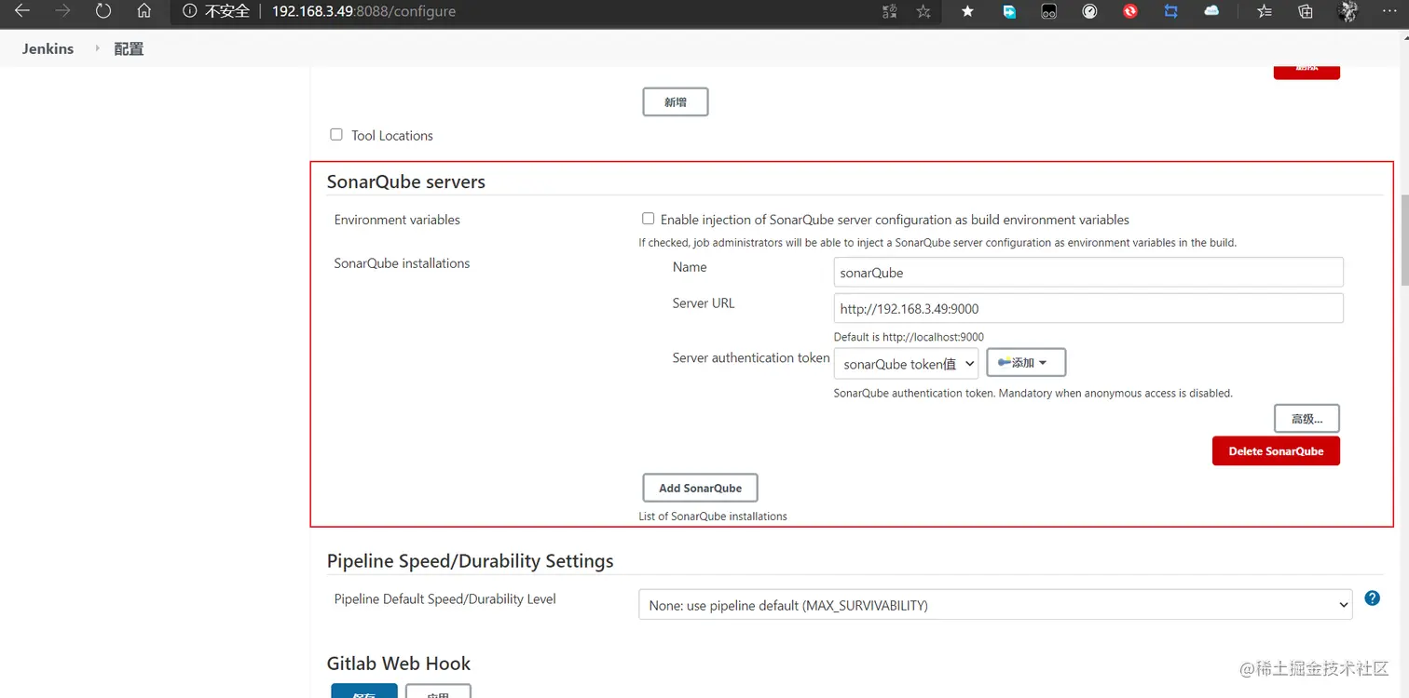Screen dimensions: 1409x698
Task: Click the Add SonarQube button
Action: coord(700,488)
